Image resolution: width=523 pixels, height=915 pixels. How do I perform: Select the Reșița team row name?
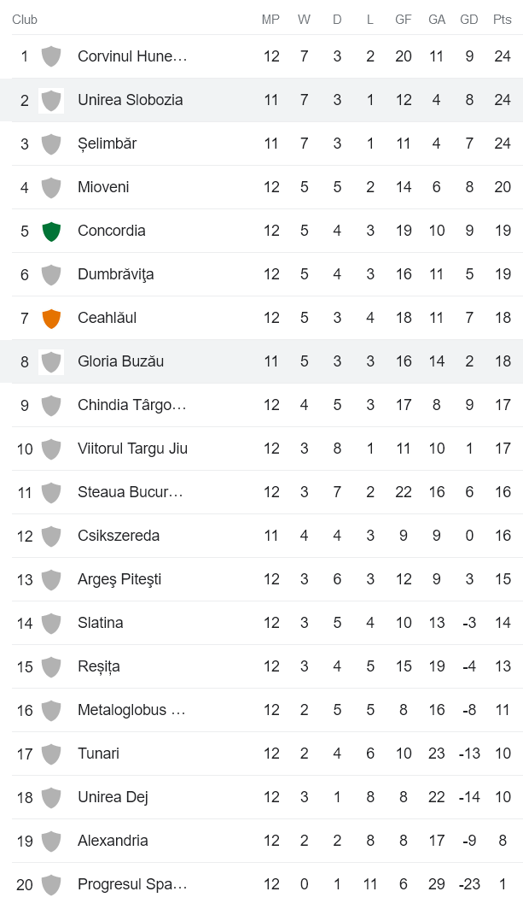pos(98,666)
